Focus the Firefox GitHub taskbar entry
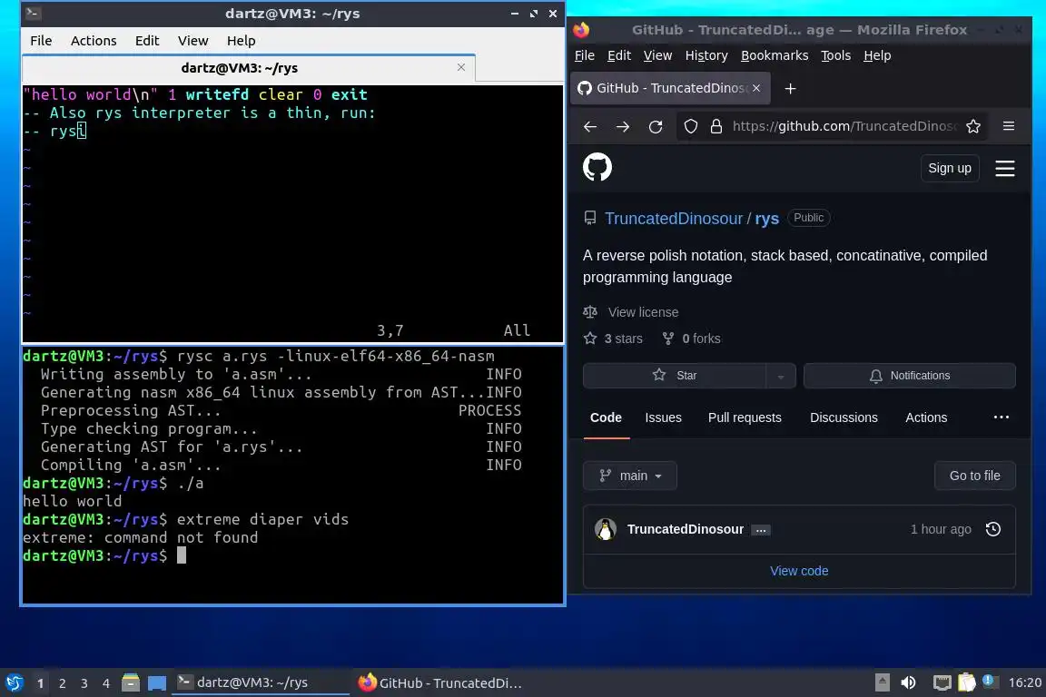Screen dimensions: 1046x697 [440, 682]
